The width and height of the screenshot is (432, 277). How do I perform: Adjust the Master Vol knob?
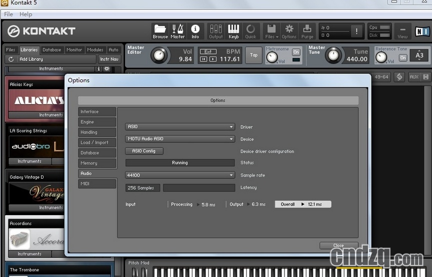coord(159,55)
